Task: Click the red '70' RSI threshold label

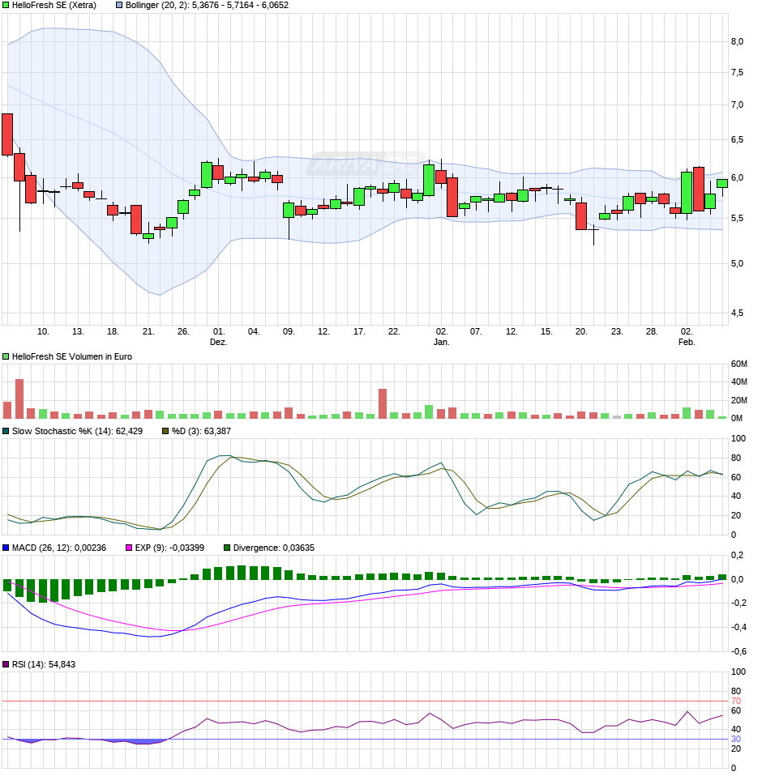Action: [x=736, y=701]
